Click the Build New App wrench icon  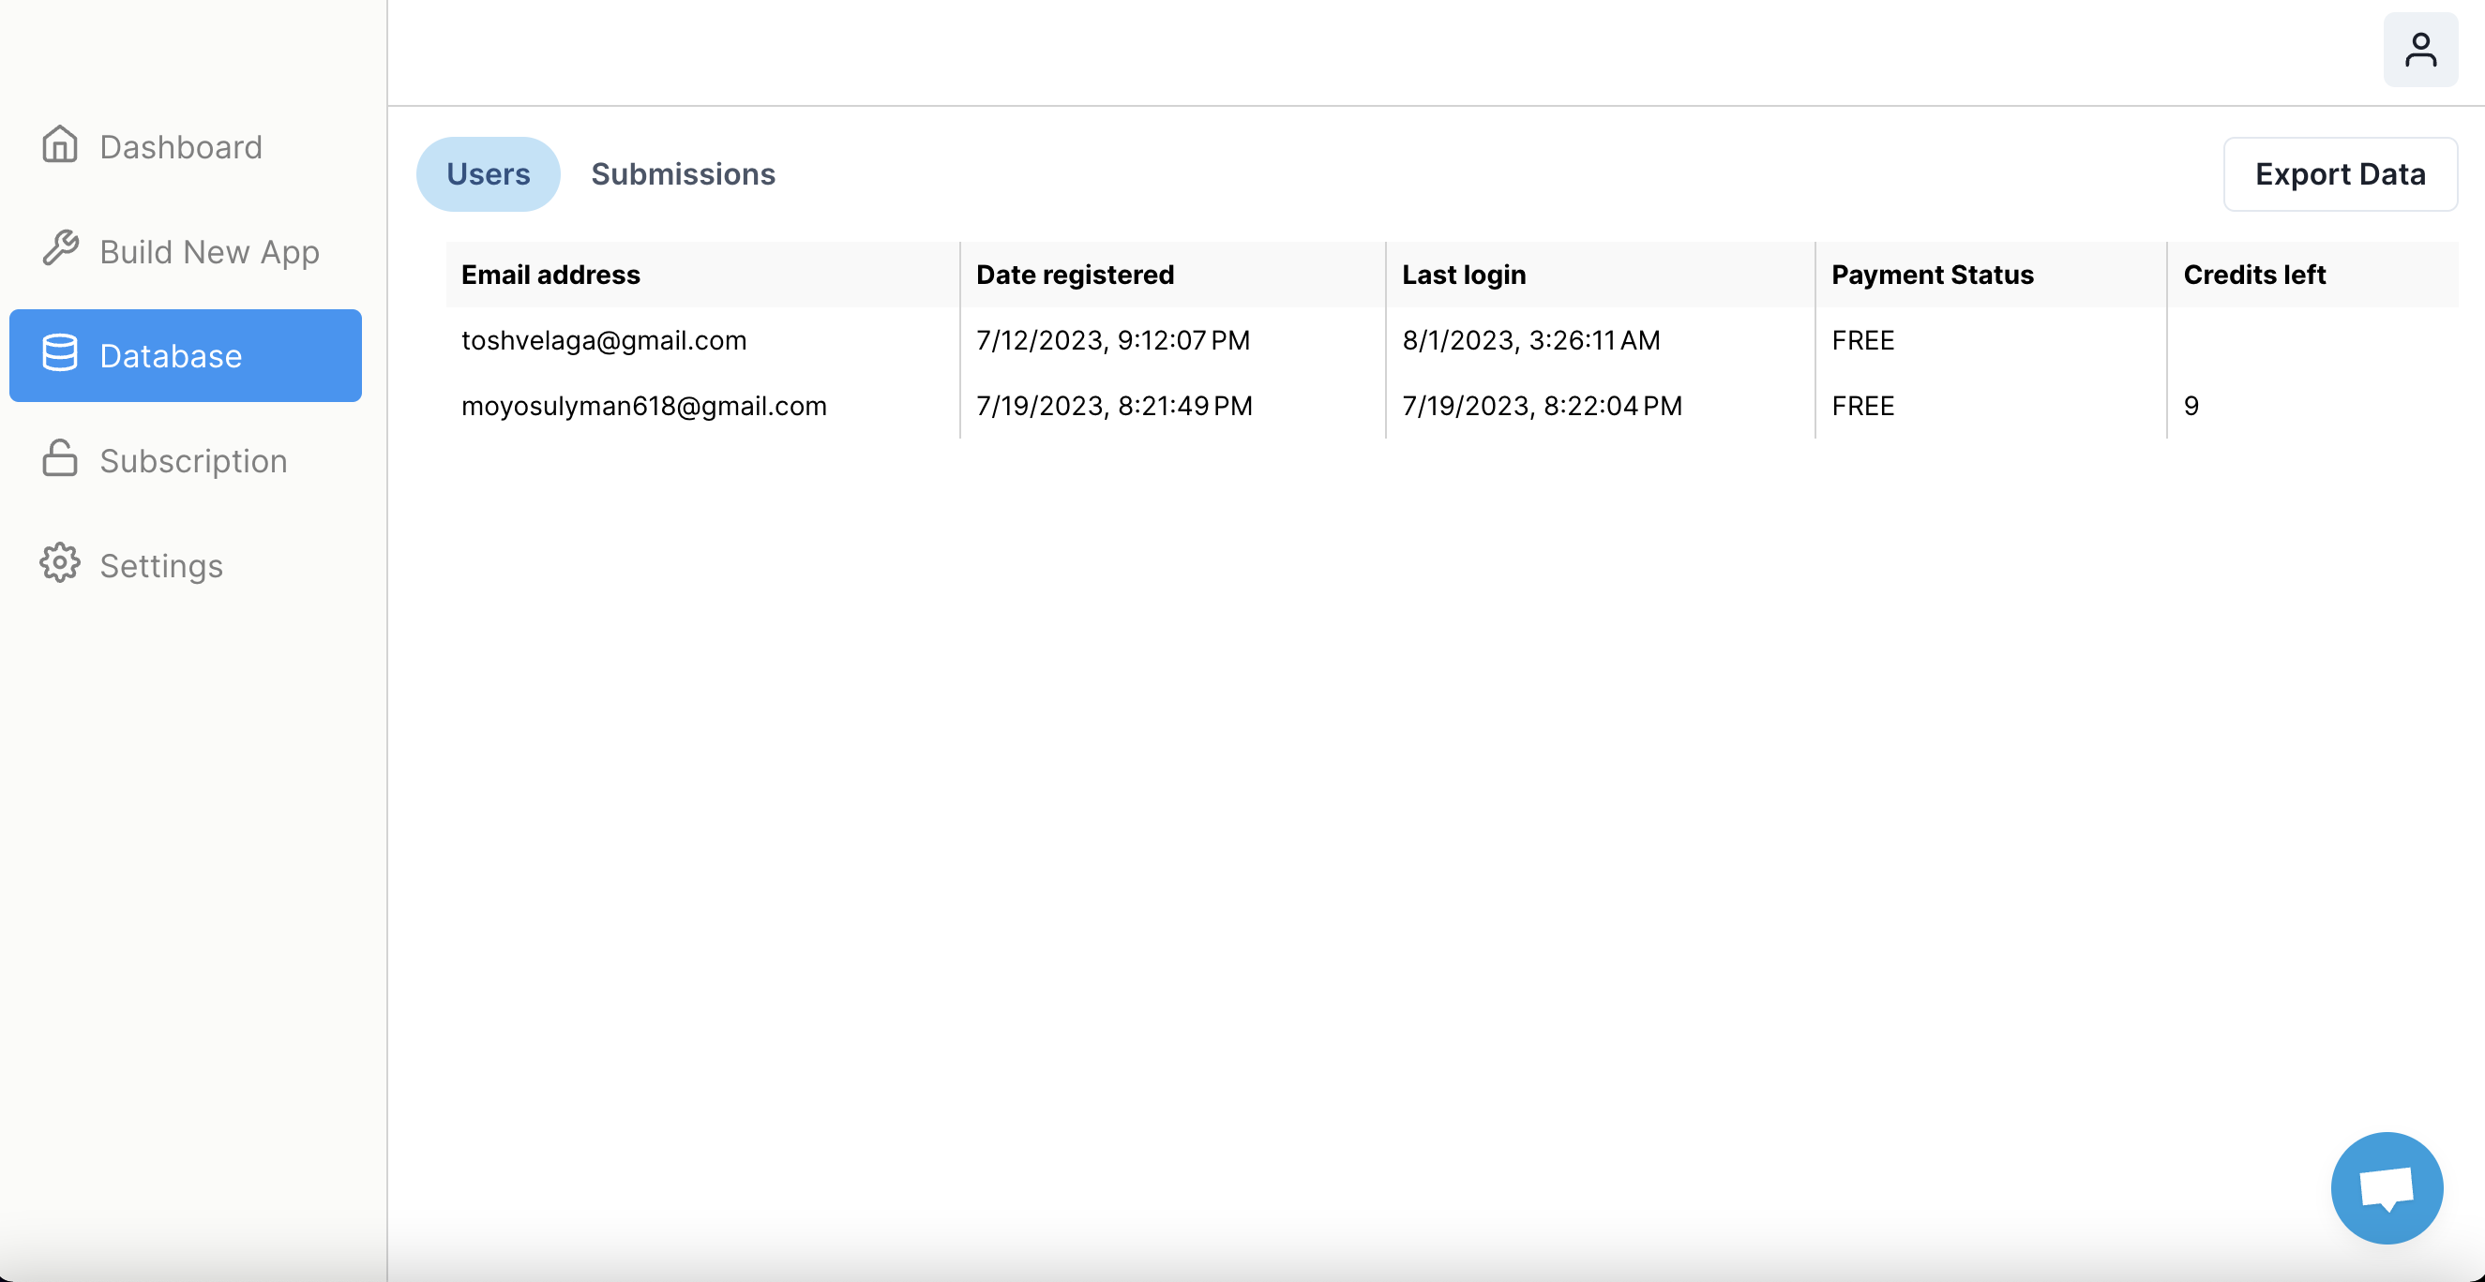tap(60, 248)
